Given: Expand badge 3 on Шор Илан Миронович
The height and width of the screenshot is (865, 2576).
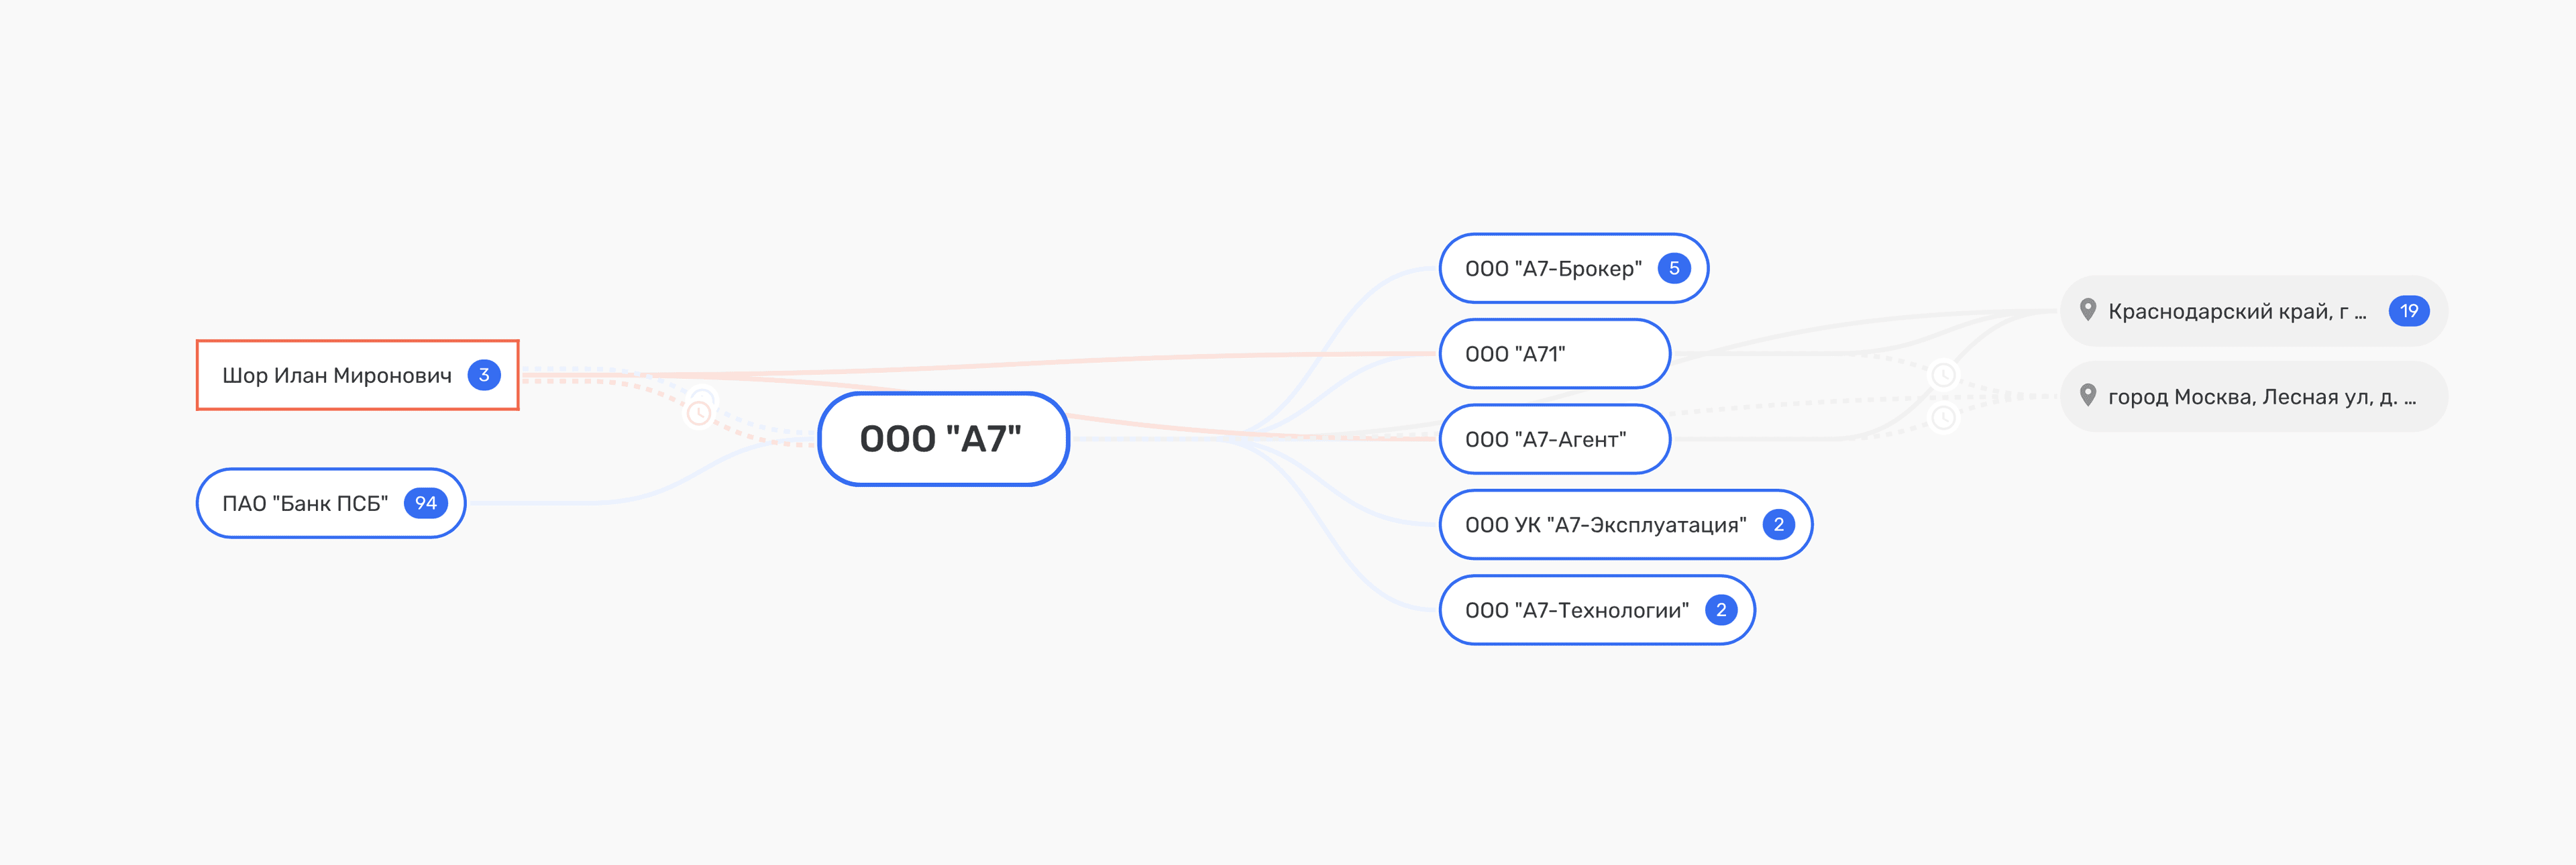Looking at the screenshot, I should [x=484, y=375].
